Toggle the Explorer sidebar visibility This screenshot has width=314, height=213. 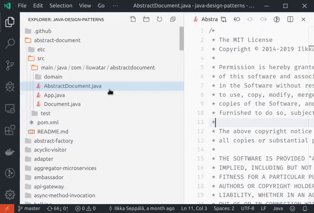tap(10, 22)
